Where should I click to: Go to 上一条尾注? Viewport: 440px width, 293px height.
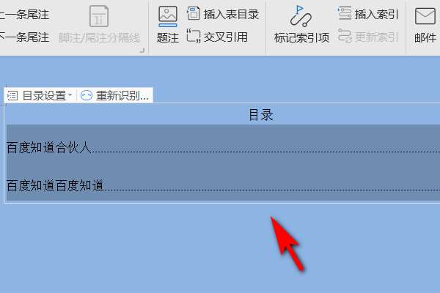[x=24, y=15]
